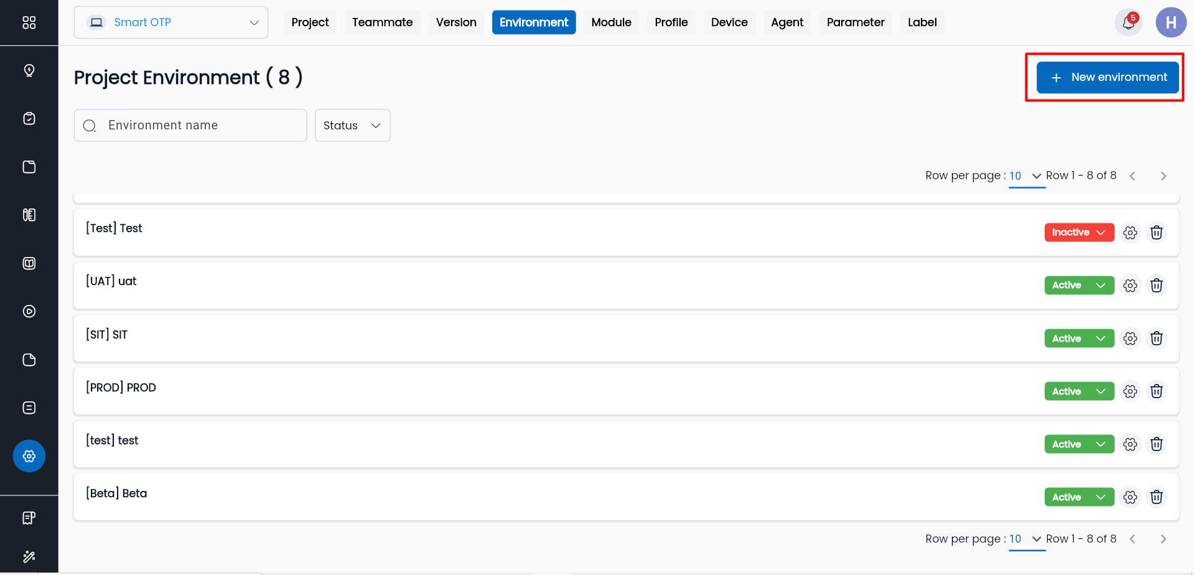Open settings gear for [PROD] PROD

(x=1130, y=391)
